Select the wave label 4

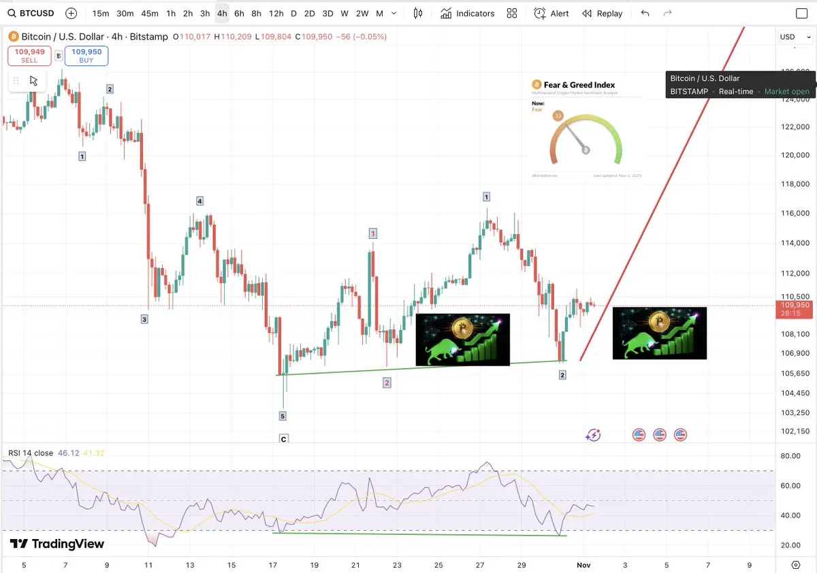click(x=199, y=201)
